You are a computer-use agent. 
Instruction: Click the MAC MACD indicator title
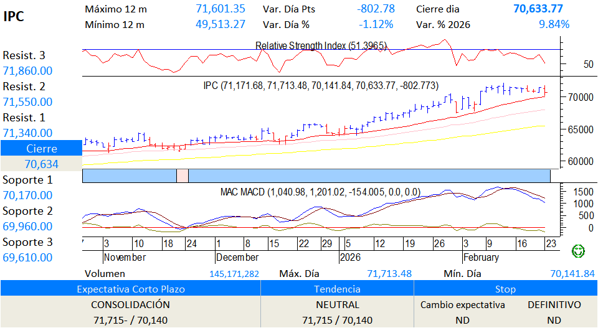320,192
